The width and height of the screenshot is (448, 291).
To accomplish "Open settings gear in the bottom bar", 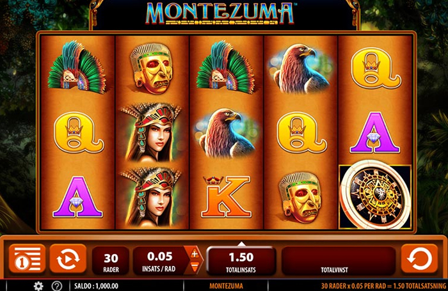I will [38, 286].
